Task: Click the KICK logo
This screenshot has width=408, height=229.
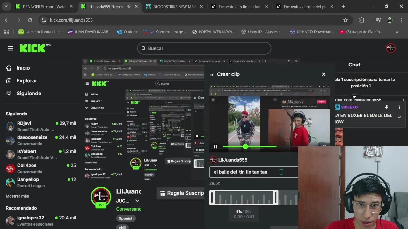Action: point(35,48)
